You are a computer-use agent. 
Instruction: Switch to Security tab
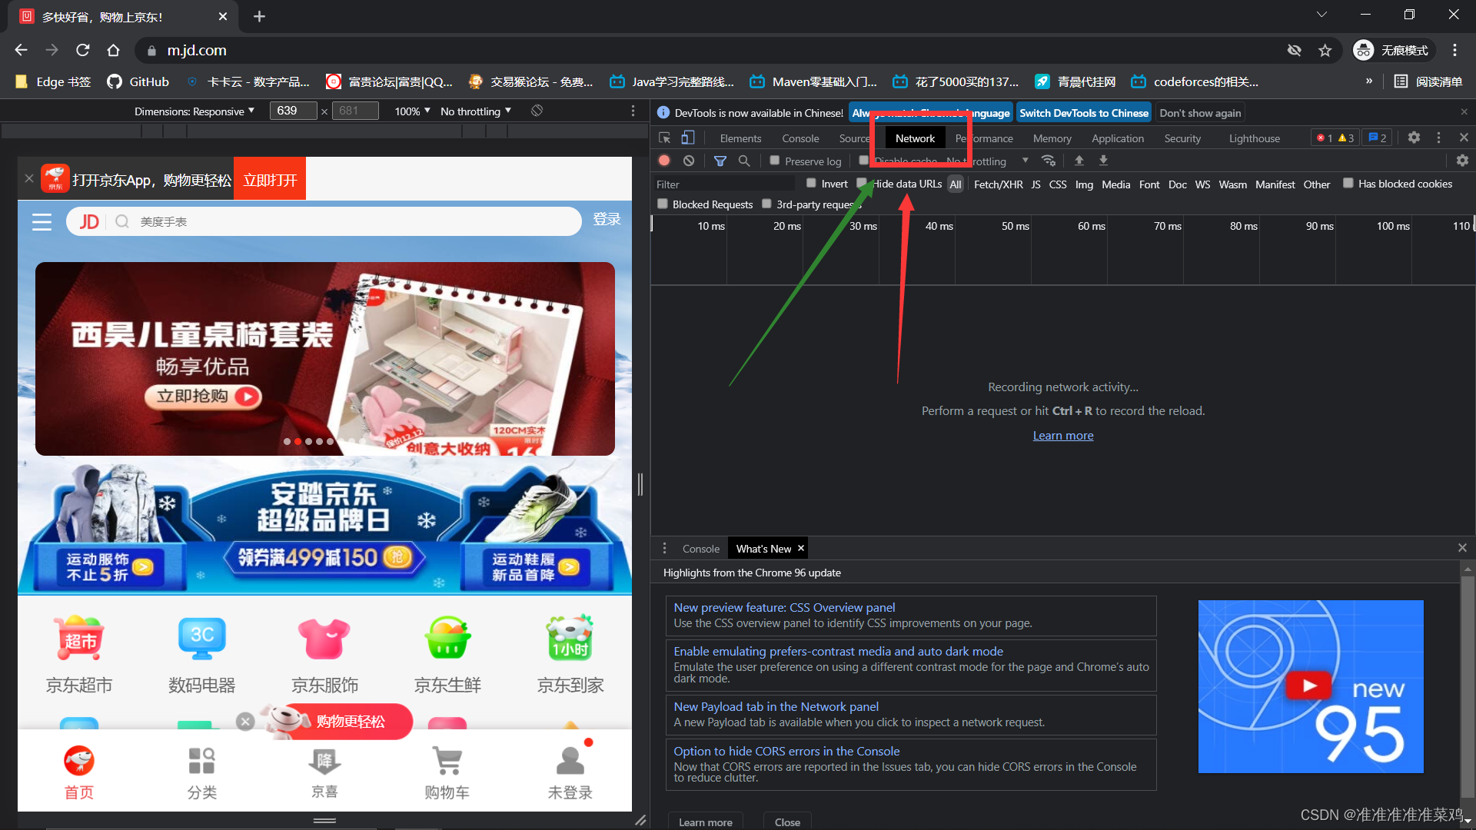[x=1182, y=138]
